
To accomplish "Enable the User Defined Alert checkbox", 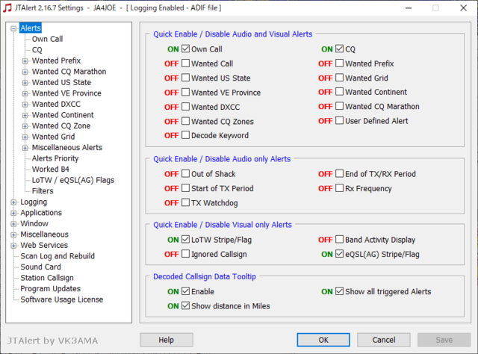I will [x=339, y=121].
